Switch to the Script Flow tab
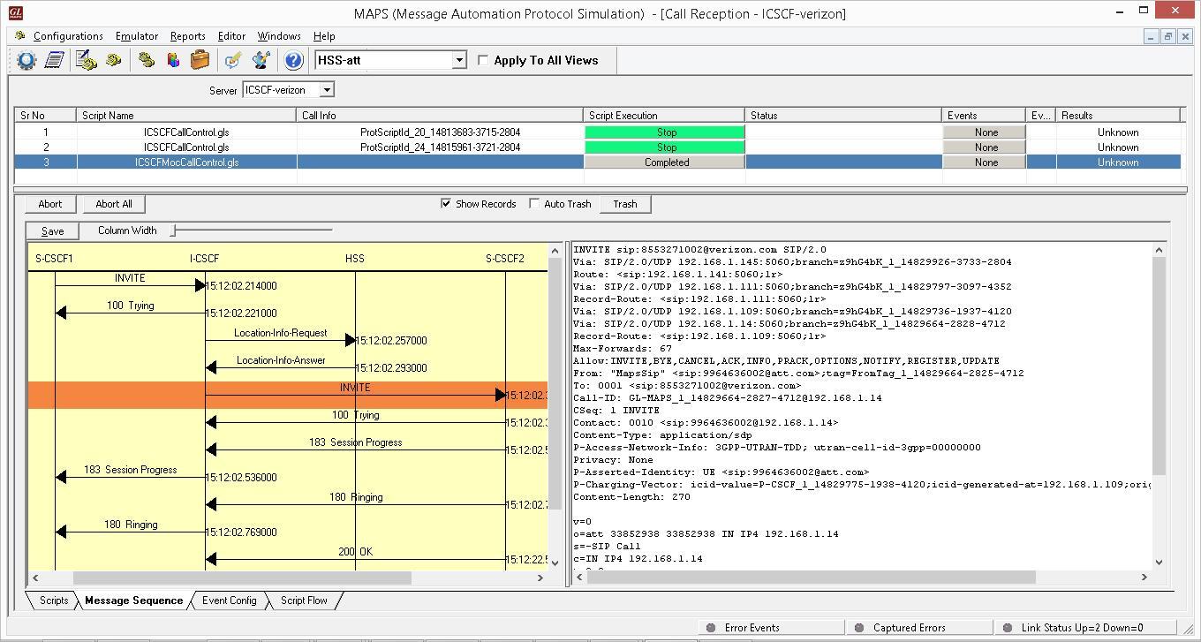This screenshot has width=1201, height=642. point(304,600)
